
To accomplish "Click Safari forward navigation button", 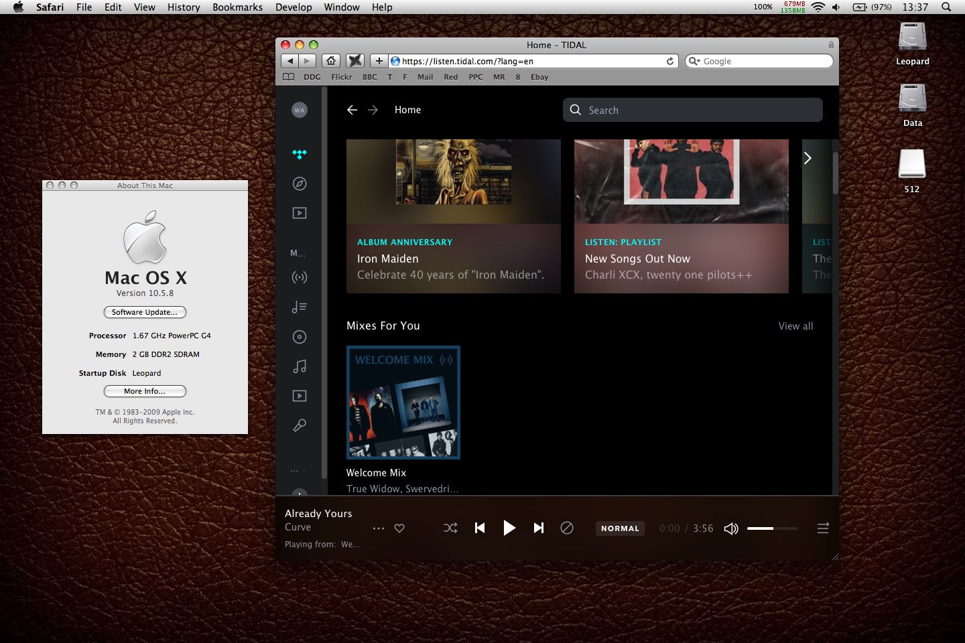I will tap(307, 61).
